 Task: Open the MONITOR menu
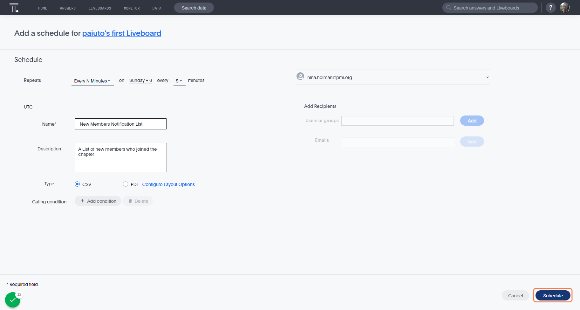pos(132,8)
